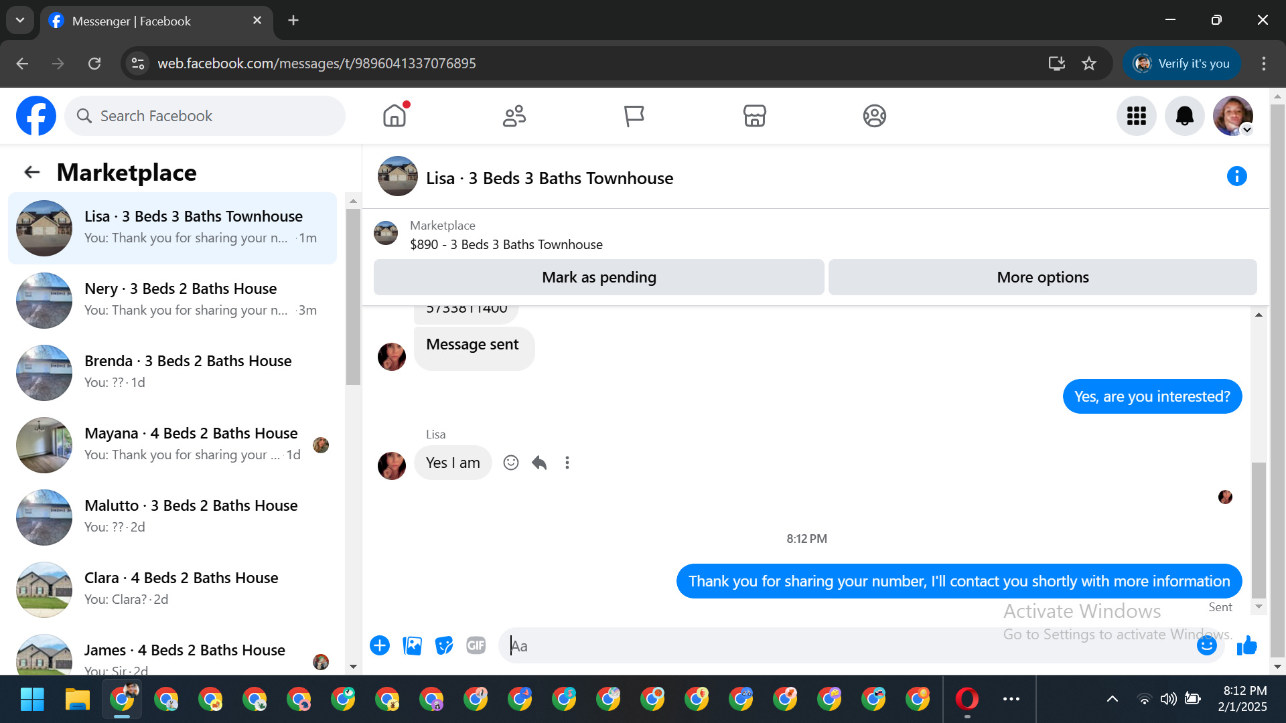This screenshot has height=723, width=1286.
Task: Open more options for Lisa's message
Action: click(567, 463)
